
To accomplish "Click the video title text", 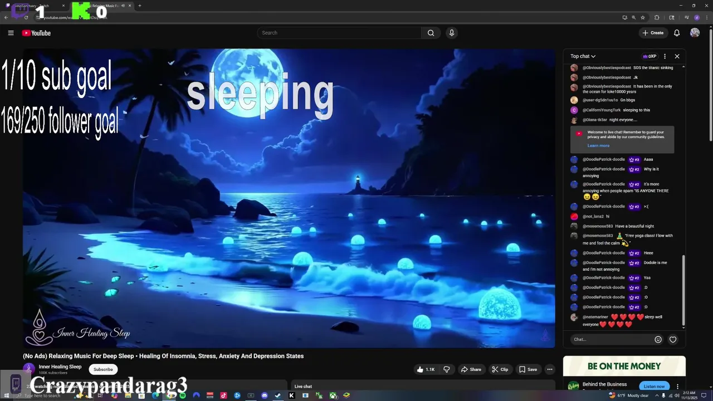I will [163, 356].
